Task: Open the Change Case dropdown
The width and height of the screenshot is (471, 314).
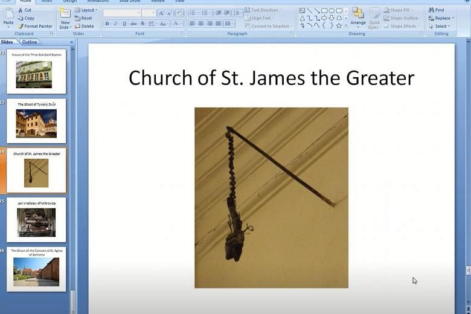Action: point(164,24)
